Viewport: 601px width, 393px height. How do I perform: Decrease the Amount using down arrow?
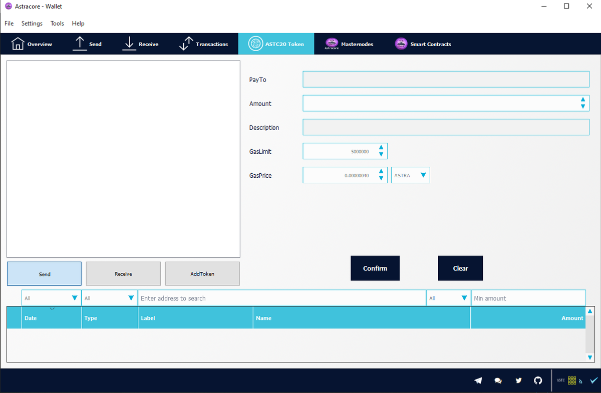pyautogui.click(x=582, y=107)
